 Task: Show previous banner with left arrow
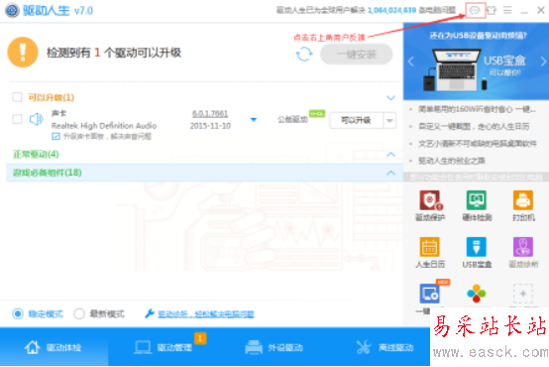tap(411, 61)
